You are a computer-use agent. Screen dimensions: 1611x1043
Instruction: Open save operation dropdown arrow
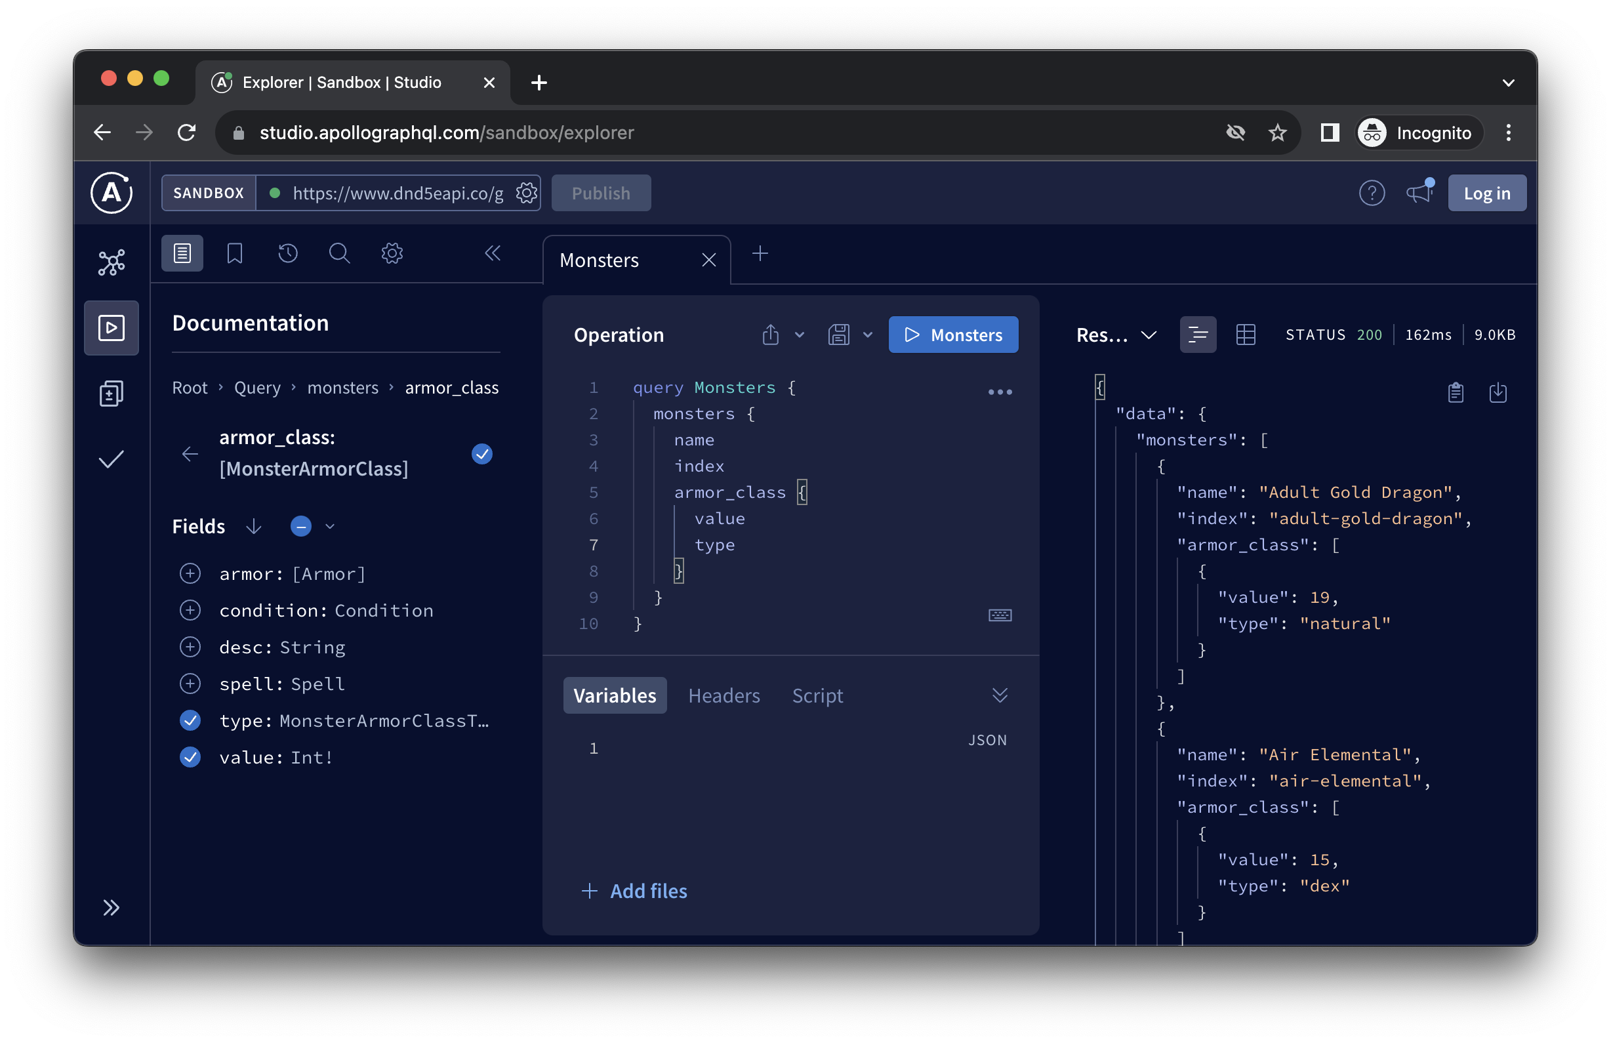point(868,335)
